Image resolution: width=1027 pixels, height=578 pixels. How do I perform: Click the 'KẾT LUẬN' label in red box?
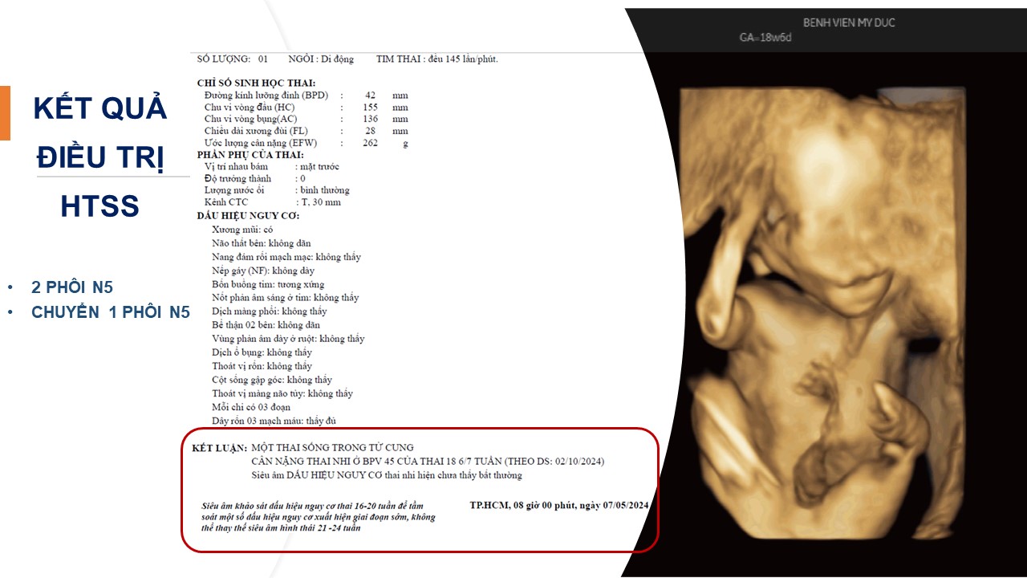coord(220,448)
